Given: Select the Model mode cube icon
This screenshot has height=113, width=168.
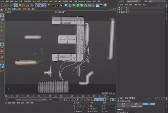Looking at the screenshot, I should [x=2, y=15].
